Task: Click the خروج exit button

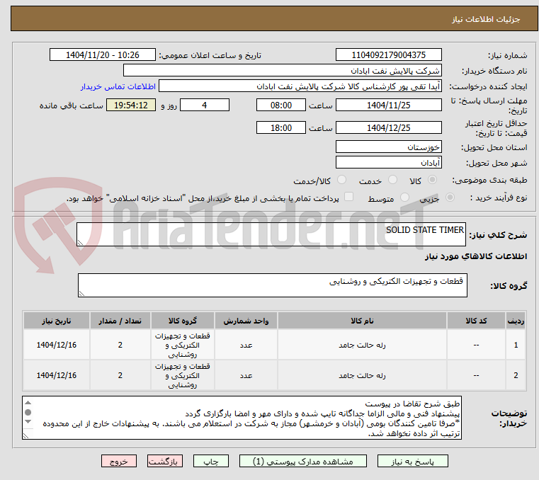Action: pyautogui.click(x=118, y=461)
